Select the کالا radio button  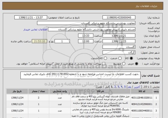131,58
